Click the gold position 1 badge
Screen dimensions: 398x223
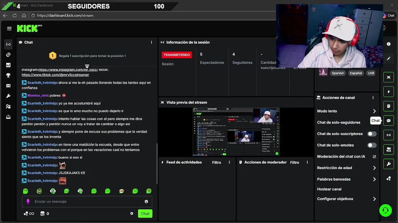[53, 56]
